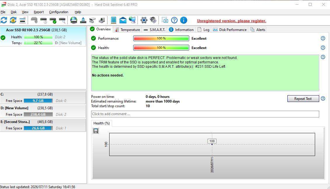330x189 pixels.
Task: Click the disk eject arrow toolbar icon
Action: pyautogui.click(x=83, y=20)
